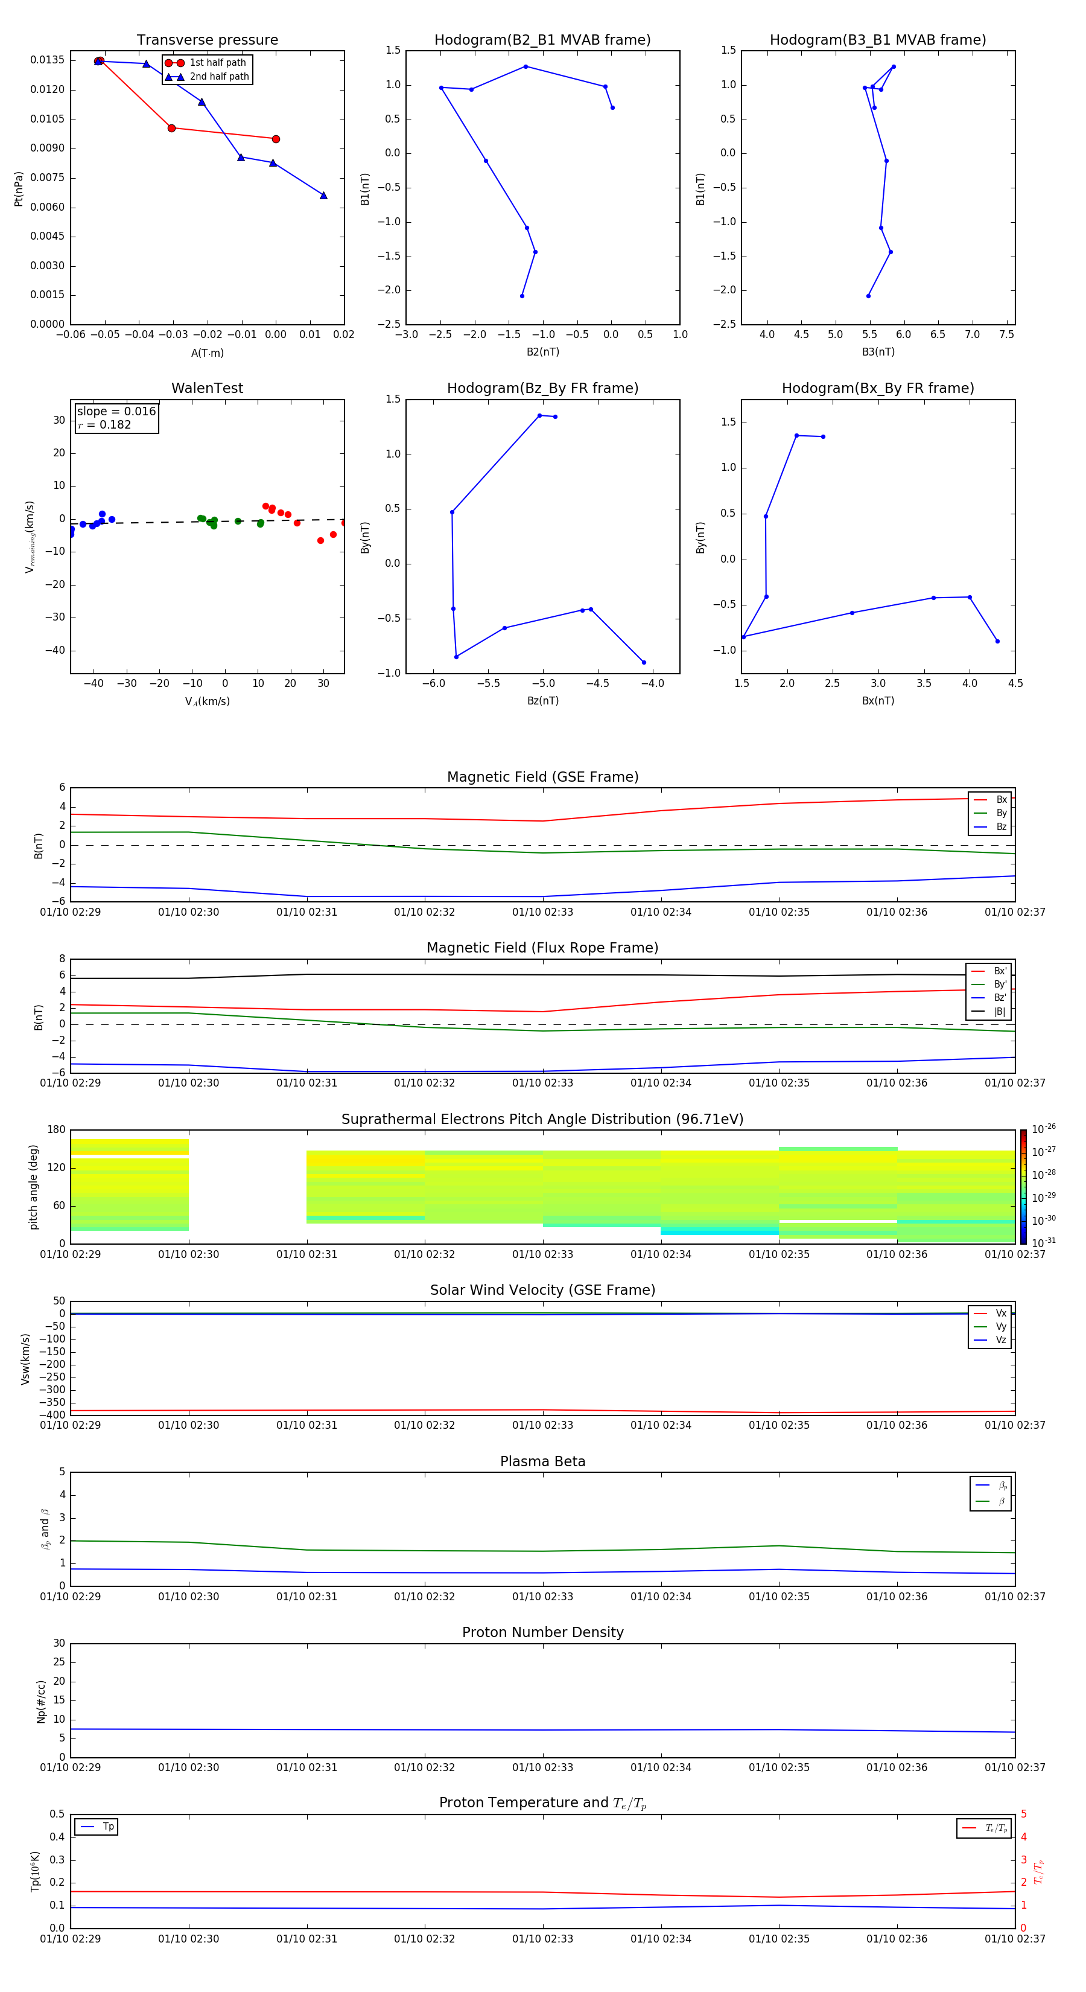Click the 'By' legend entry in GSE magnetic field plot
Viewport: 1086px width, 1992px height.
coord(990,812)
